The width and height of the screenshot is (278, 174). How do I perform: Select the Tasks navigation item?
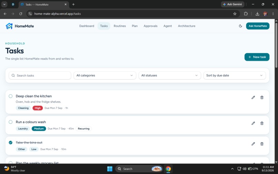click(x=104, y=26)
